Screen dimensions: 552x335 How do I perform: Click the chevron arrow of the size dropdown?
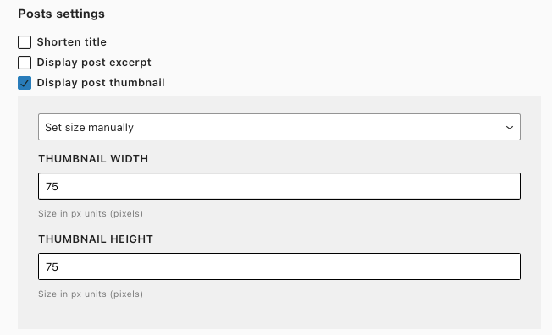coord(510,128)
